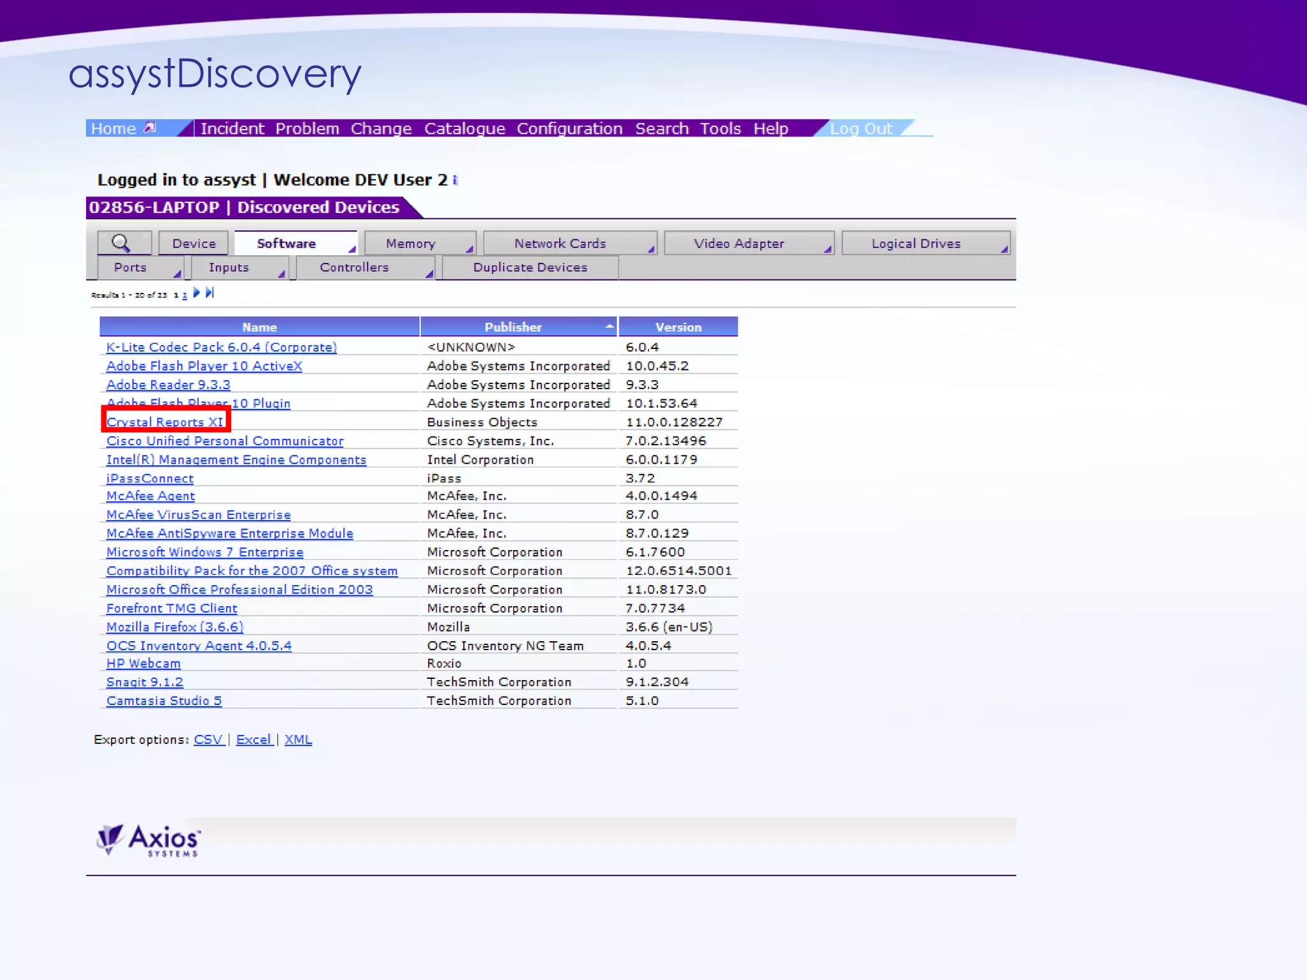Screen dimensions: 1307x980
Task: Switch to the Device tab
Action: 194,244
